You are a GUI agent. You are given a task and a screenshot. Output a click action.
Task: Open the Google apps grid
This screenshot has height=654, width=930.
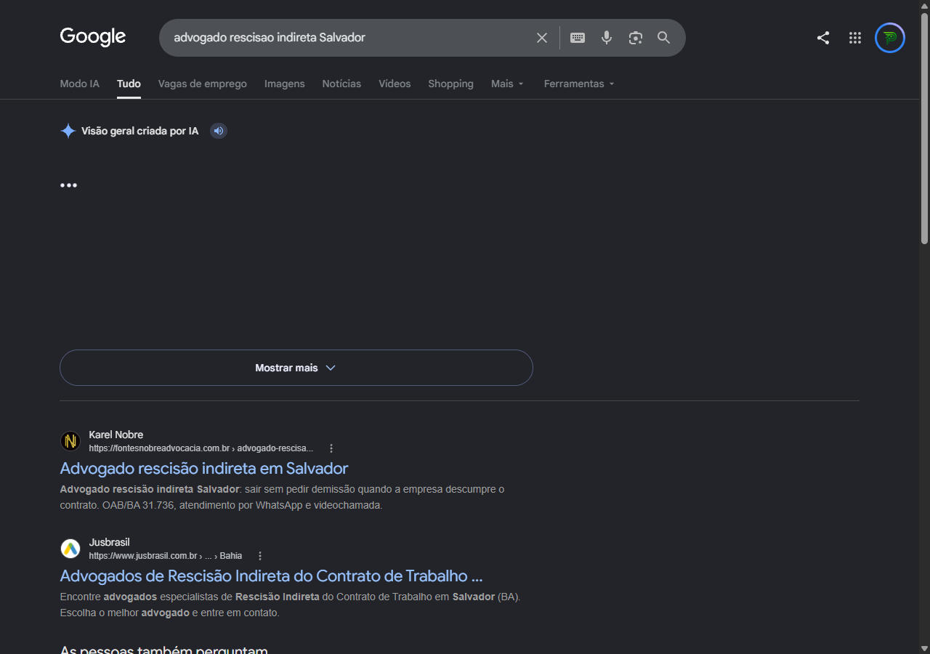pos(855,38)
